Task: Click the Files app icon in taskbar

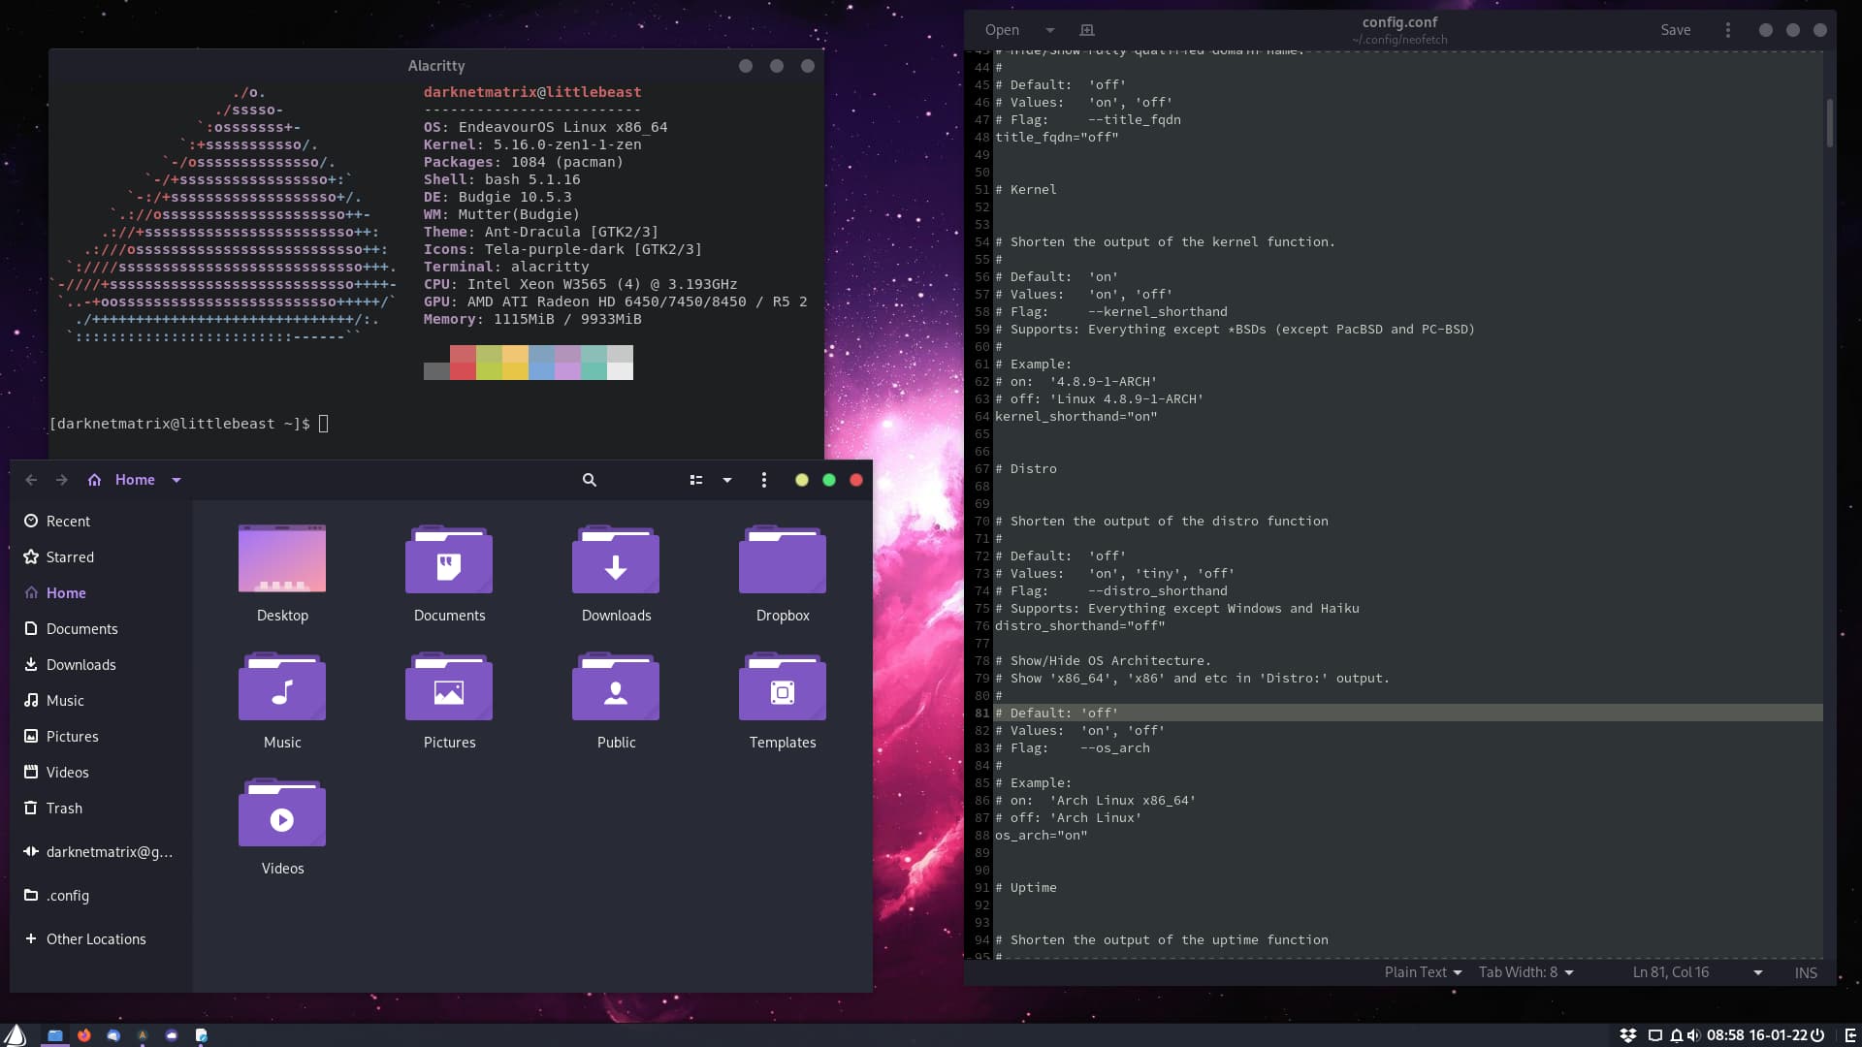Action: pyautogui.click(x=55, y=1035)
